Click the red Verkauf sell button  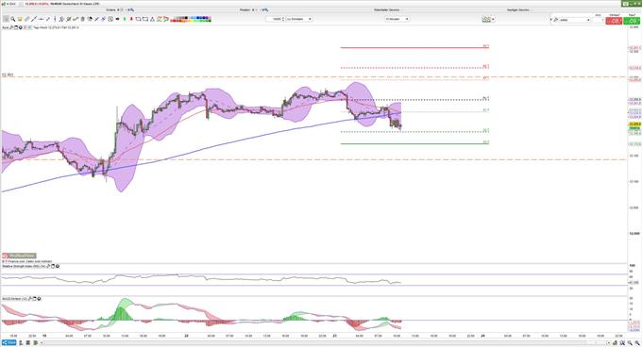pos(614,21)
